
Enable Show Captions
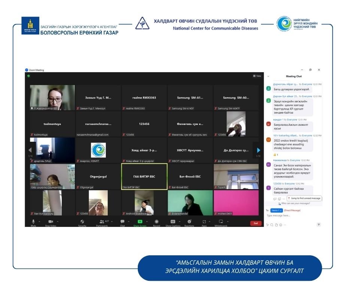point(173,222)
